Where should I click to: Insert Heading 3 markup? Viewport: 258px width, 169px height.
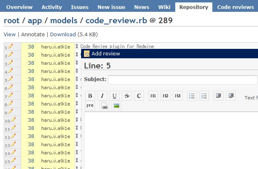[178, 96]
